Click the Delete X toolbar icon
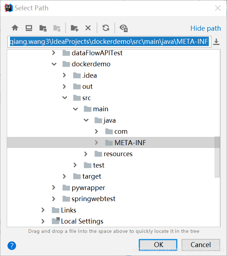This screenshot has width=227, height=256. [88, 28]
